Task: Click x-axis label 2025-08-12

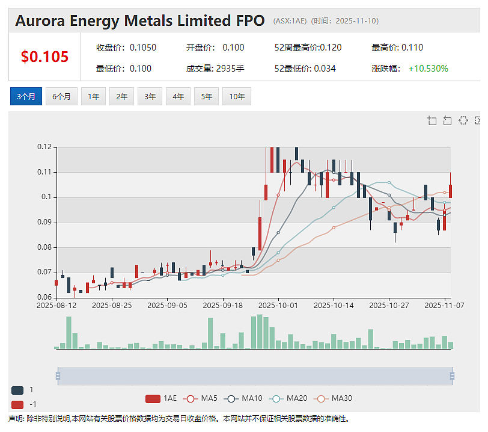Action: (56, 306)
